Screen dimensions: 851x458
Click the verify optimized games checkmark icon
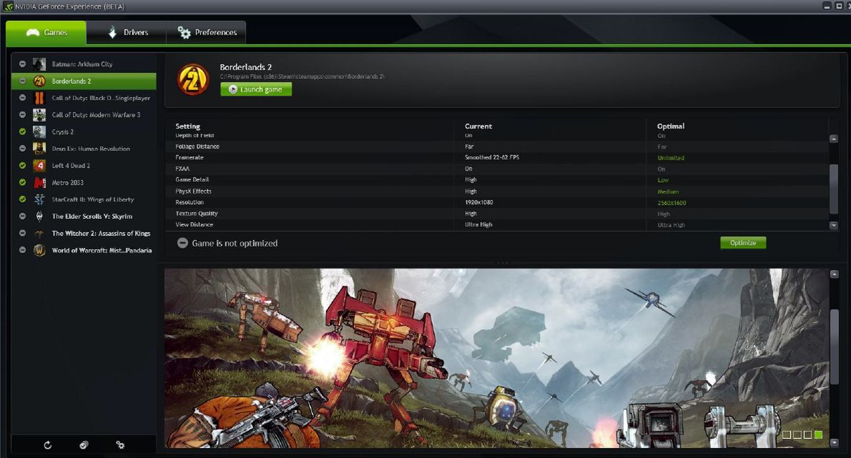pos(84,444)
